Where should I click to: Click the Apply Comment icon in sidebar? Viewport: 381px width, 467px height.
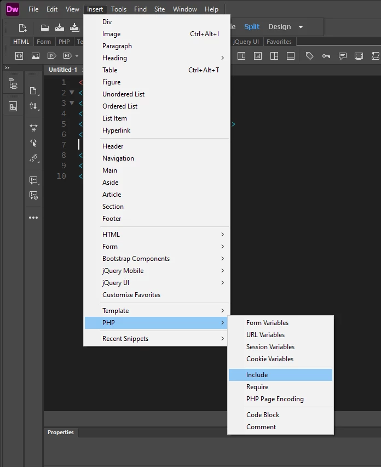[x=33, y=180]
